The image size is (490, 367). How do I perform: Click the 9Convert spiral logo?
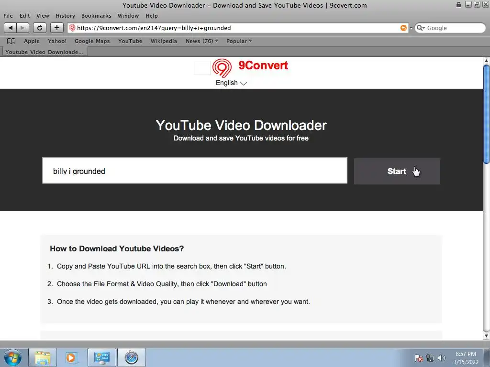222,68
